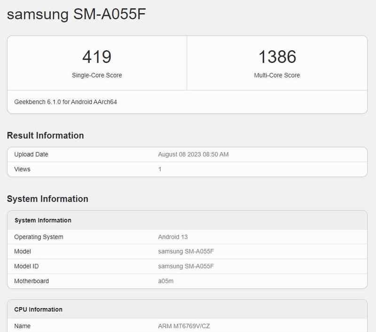Click the samsung SM-A055F Model value
Image resolution: width=376 pixels, height=332 pixels.
(x=186, y=252)
